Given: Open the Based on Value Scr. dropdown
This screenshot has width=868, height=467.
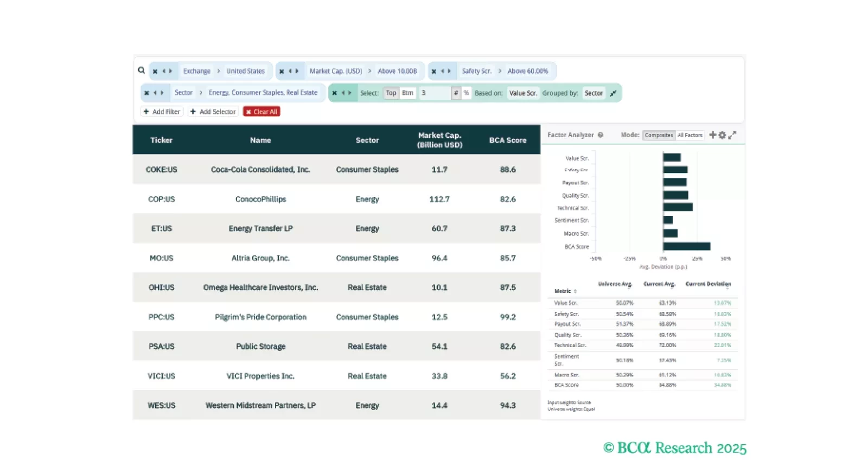Looking at the screenshot, I should pyautogui.click(x=523, y=93).
